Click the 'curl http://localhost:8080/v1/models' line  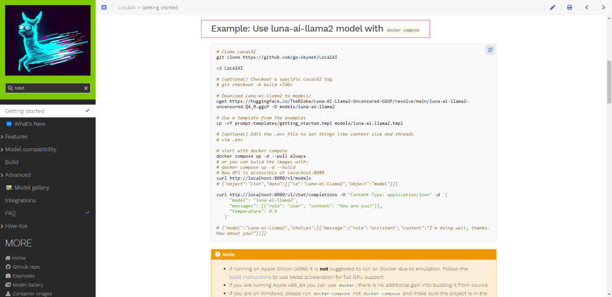click(x=263, y=178)
